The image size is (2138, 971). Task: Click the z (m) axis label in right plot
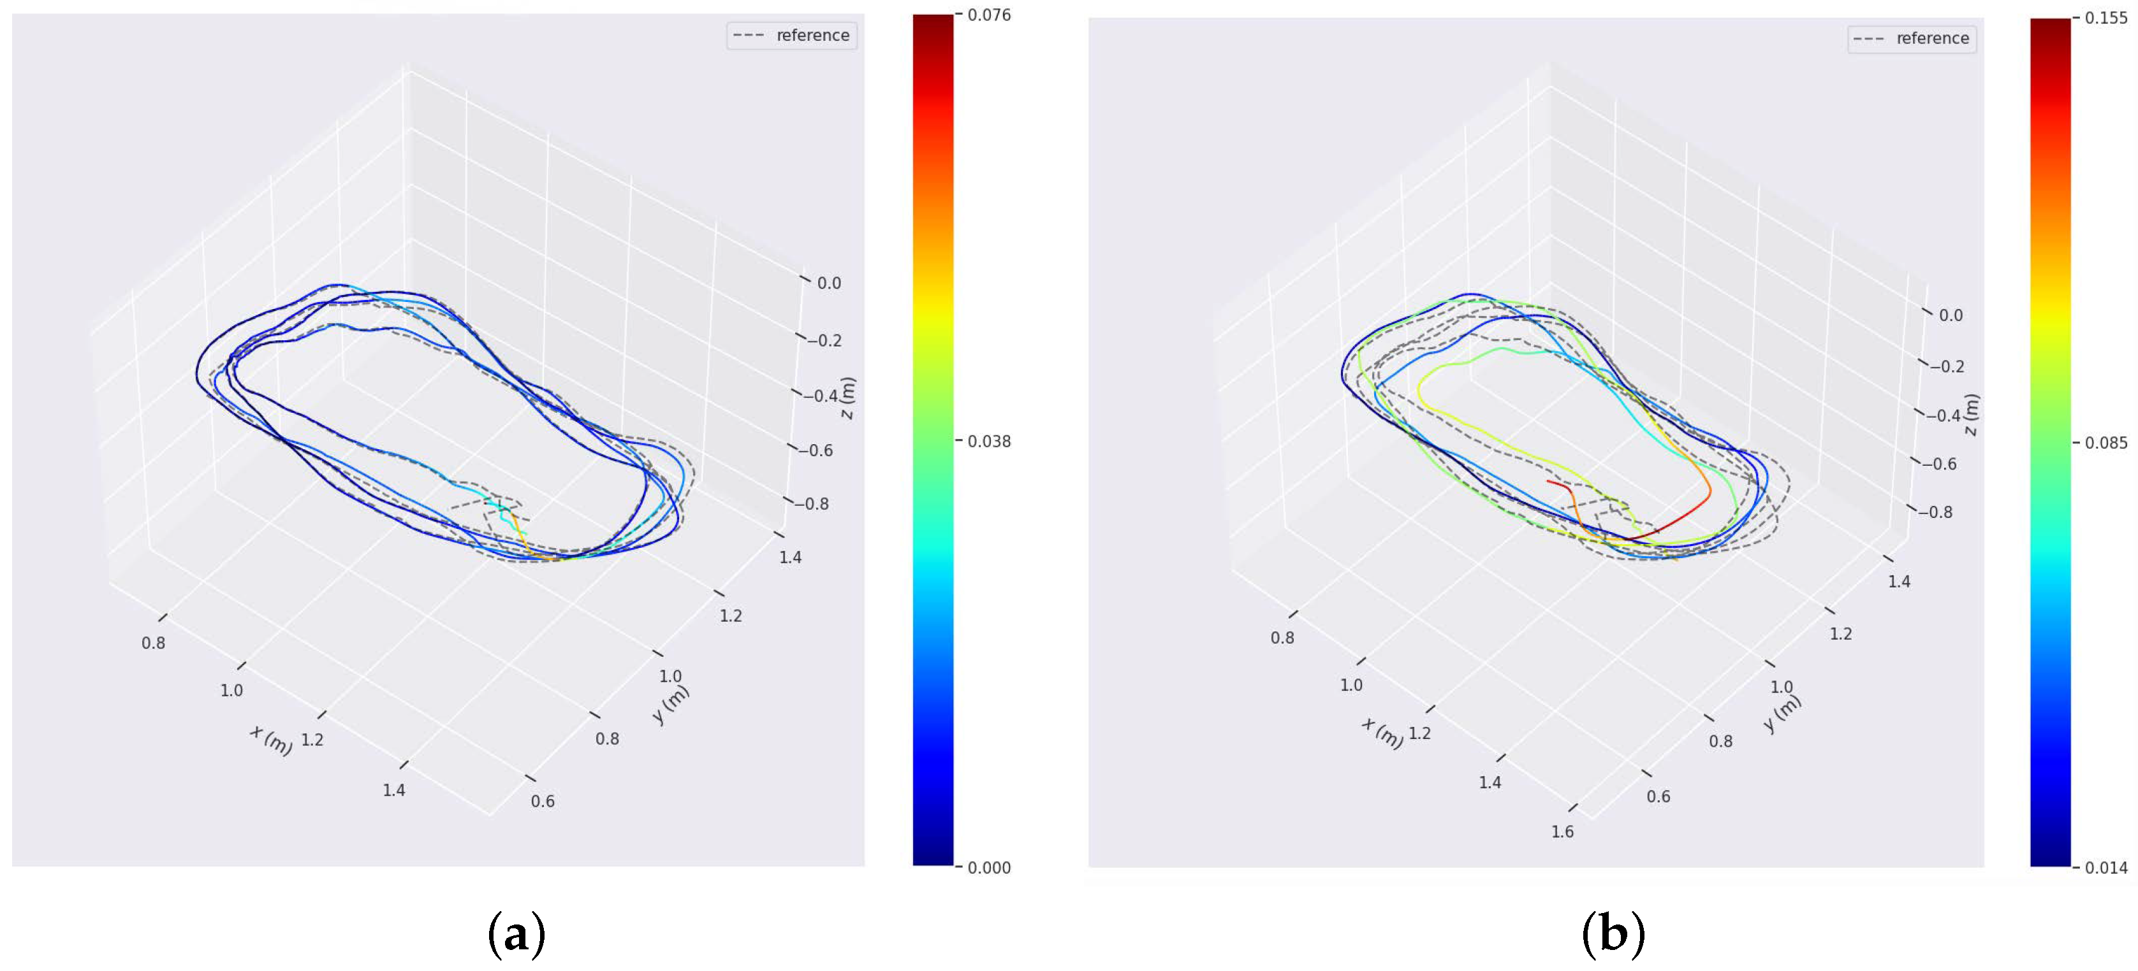coord(1971,415)
